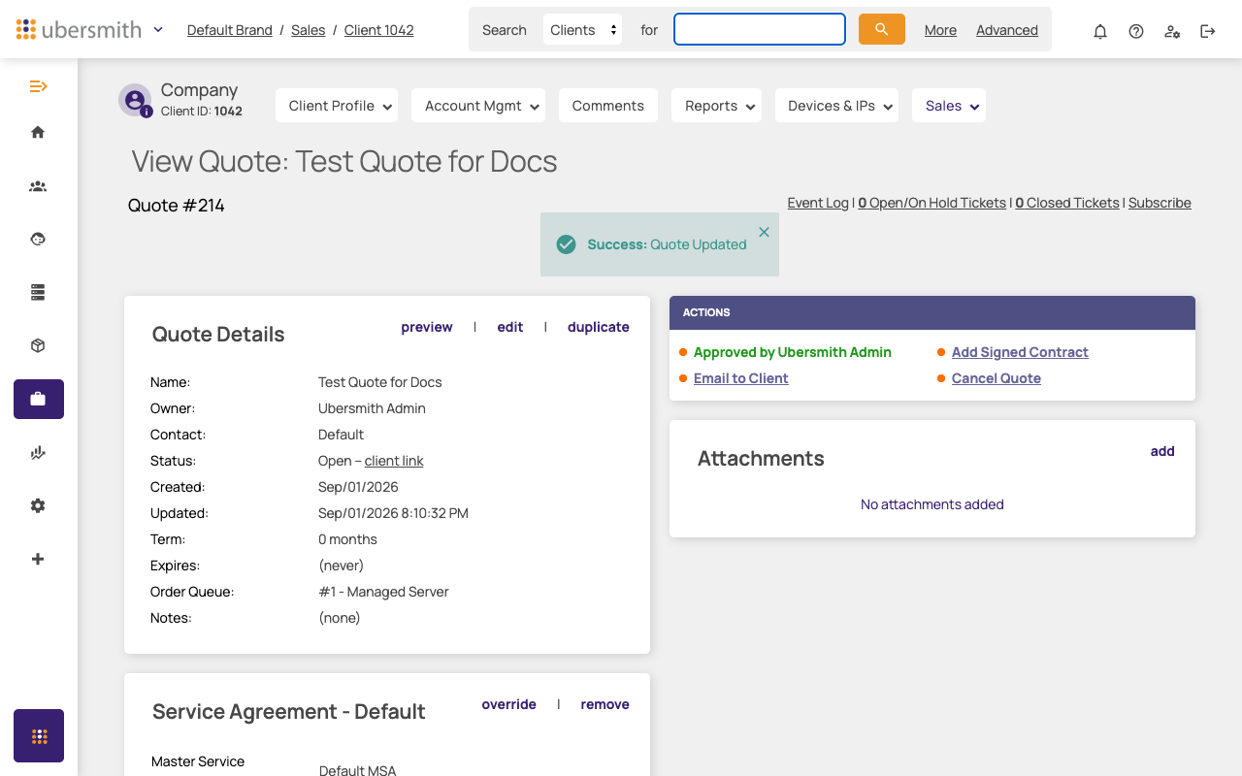Click edit in Quote Details
Image resolution: width=1242 pixels, height=776 pixels.
point(510,327)
